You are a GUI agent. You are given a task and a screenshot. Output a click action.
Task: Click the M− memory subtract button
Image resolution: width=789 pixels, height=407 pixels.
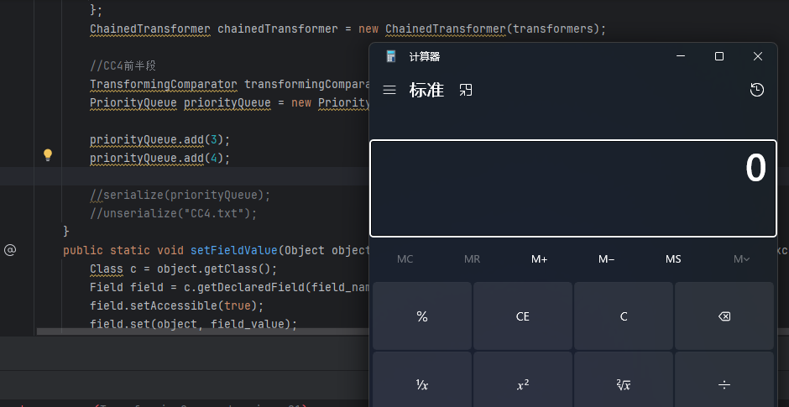pyautogui.click(x=606, y=259)
